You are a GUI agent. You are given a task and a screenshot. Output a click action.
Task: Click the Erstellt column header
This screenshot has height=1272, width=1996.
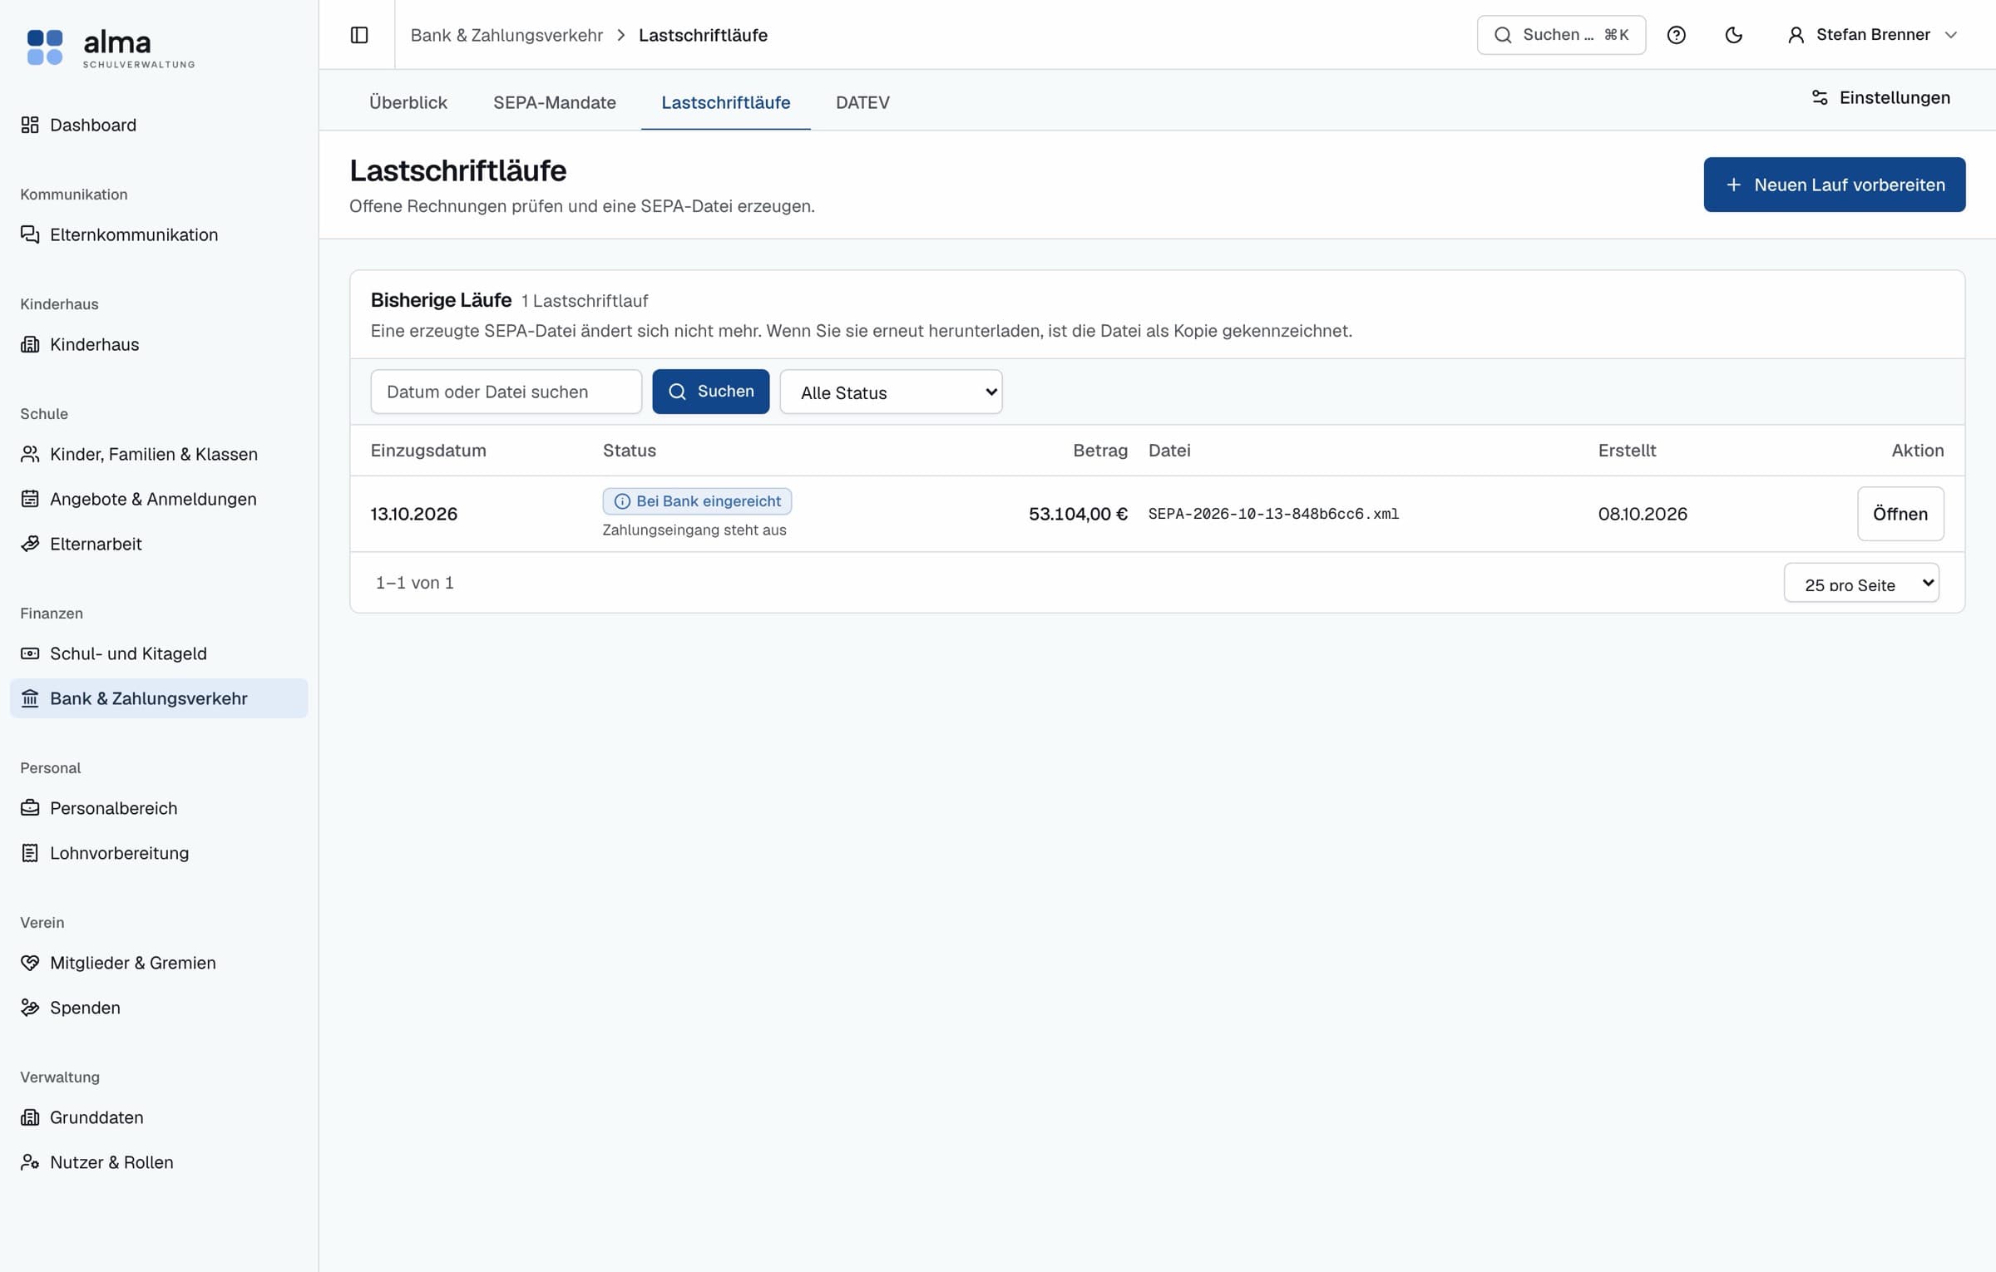(x=1627, y=451)
